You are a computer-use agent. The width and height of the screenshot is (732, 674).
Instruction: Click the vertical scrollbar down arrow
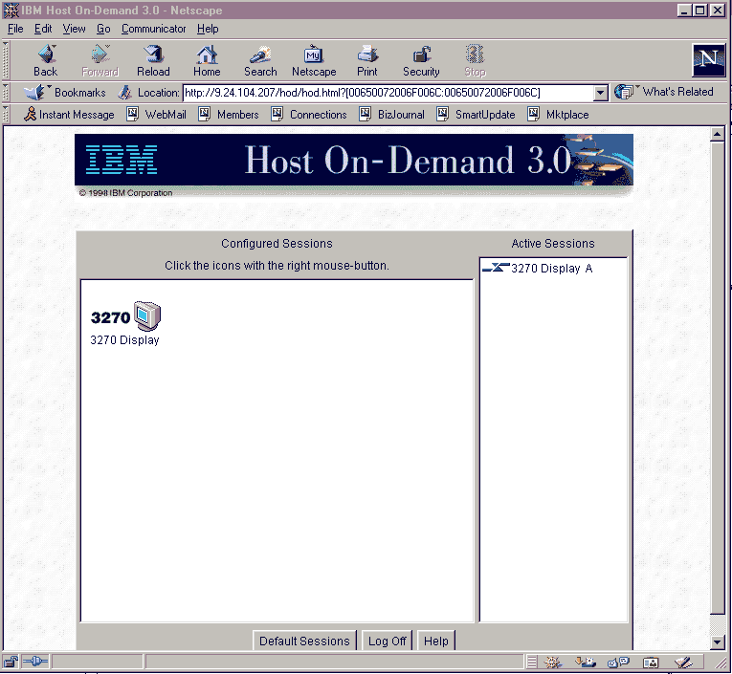pos(718,641)
